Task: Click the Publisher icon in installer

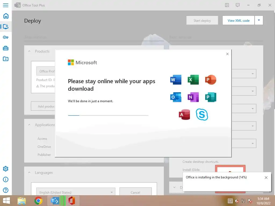Action: (x=211, y=97)
